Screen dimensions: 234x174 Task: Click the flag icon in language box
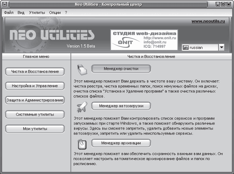click(185, 47)
